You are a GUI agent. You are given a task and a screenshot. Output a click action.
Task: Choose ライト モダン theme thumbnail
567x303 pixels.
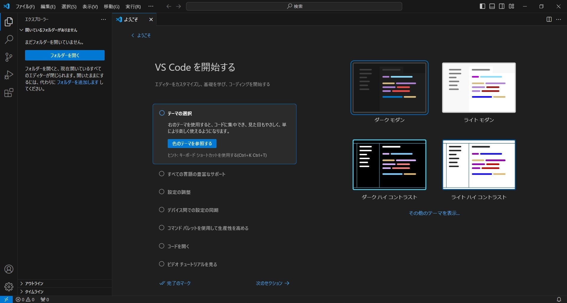coord(479,88)
